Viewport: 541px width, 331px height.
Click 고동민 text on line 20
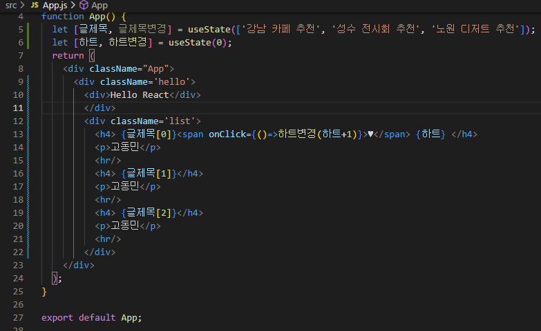(x=124, y=225)
